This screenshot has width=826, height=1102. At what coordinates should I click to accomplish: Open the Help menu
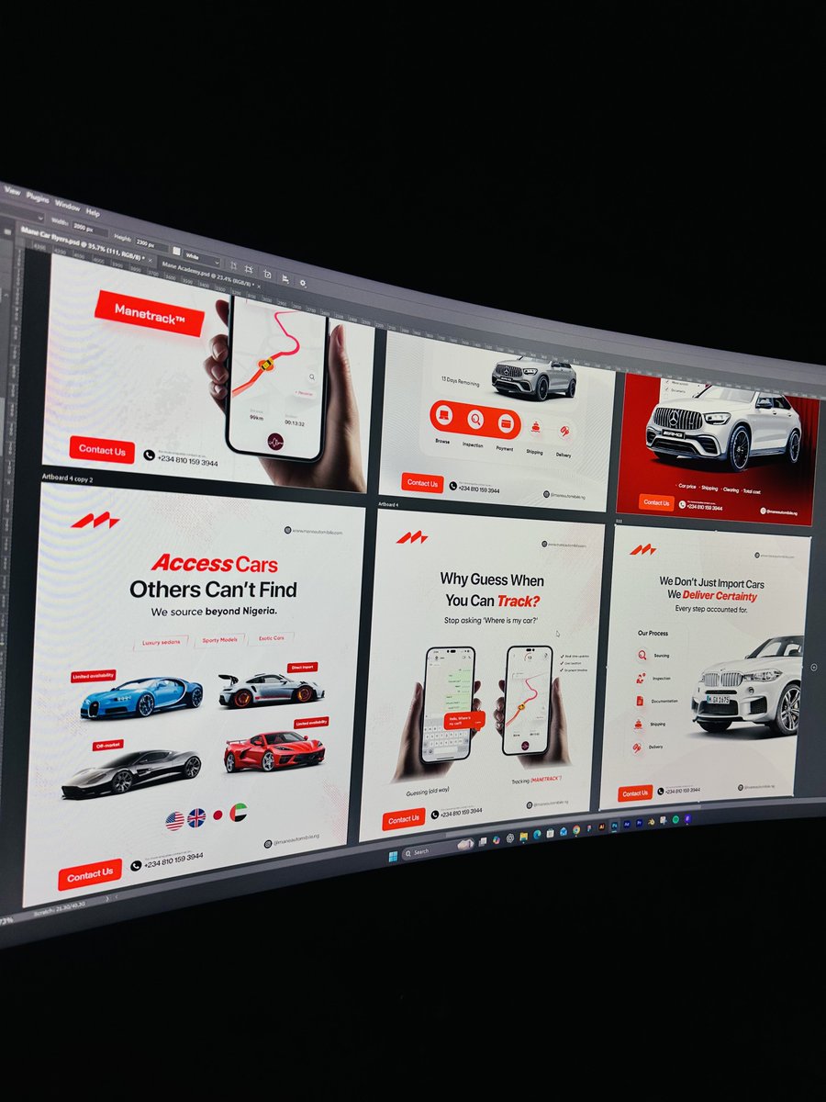point(93,212)
